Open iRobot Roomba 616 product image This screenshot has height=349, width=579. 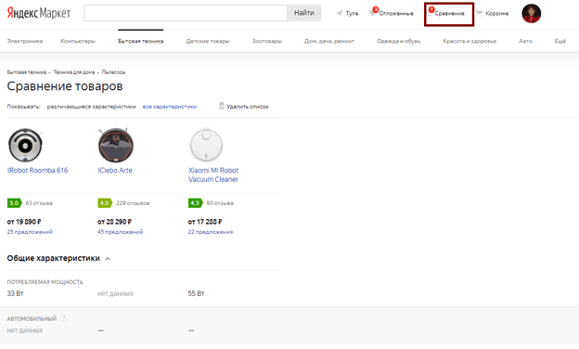25,145
